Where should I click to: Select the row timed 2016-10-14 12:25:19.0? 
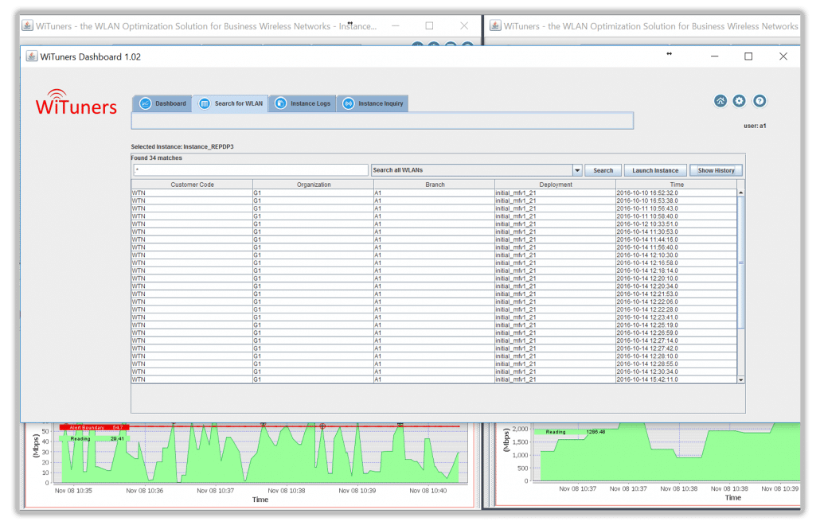434,325
